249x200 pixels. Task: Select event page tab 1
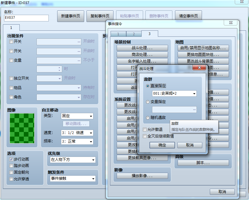(11, 28)
